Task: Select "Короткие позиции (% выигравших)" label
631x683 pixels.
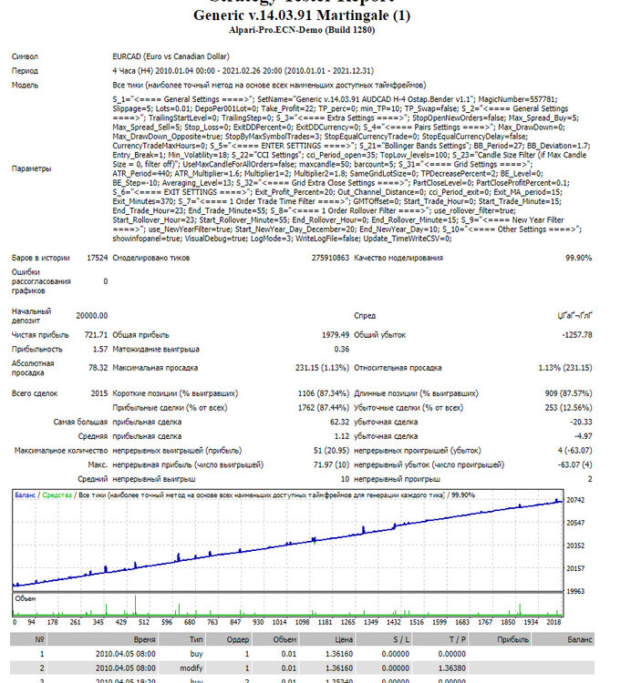Action: 175,393
